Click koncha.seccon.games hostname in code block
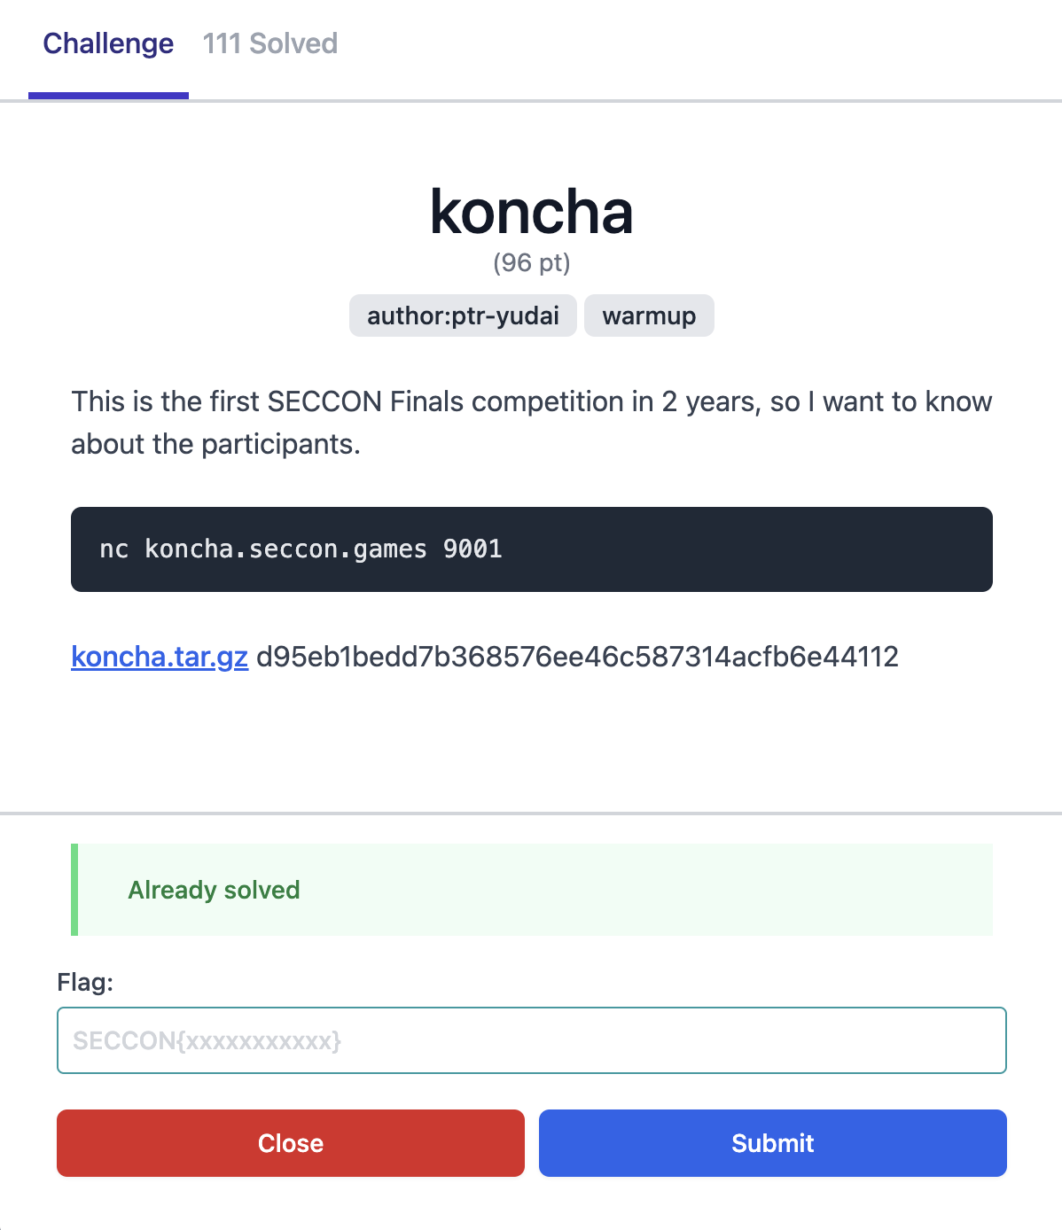 285,549
